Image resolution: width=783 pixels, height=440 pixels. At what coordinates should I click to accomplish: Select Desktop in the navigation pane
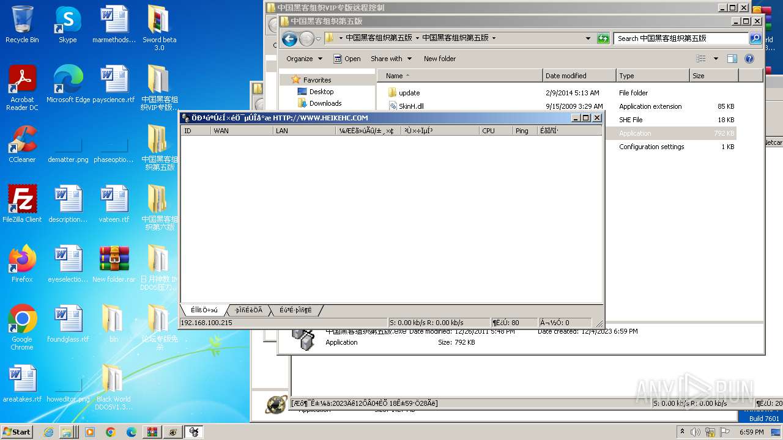pyautogui.click(x=321, y=92)
